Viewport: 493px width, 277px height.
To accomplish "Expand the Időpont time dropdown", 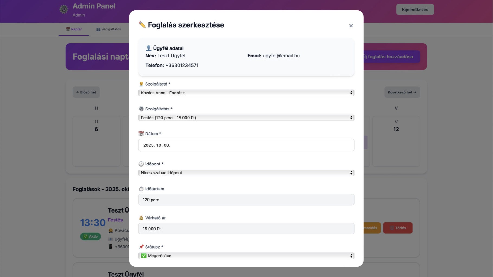I will (x=246, y=173).
